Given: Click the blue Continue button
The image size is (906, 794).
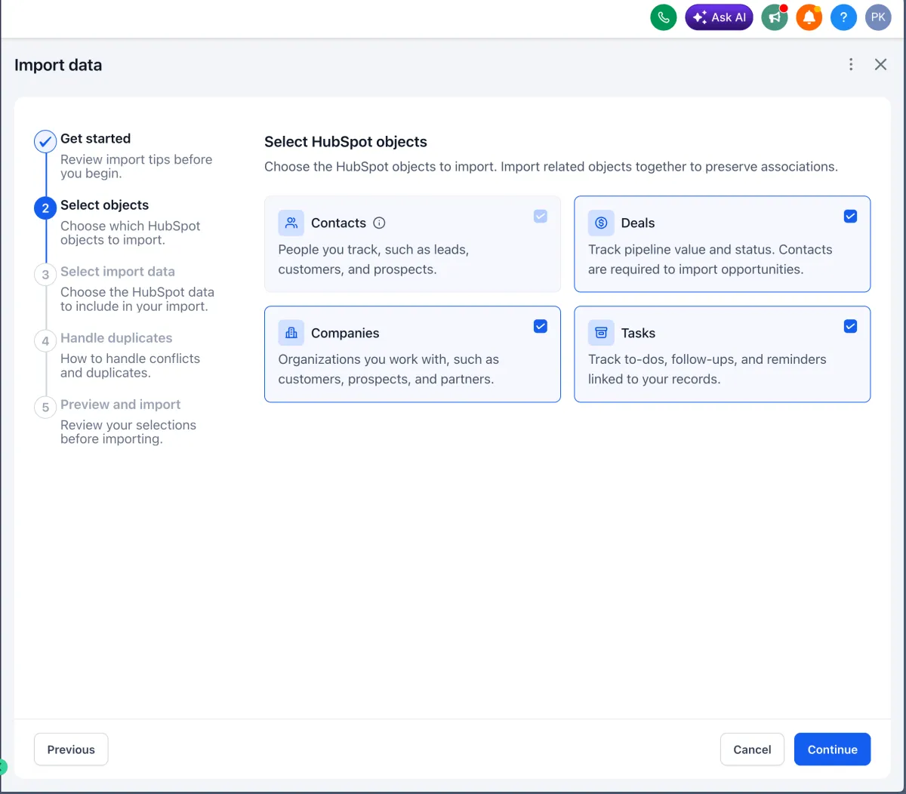Looking at the screenshot, I should click(x=832, y=749).
